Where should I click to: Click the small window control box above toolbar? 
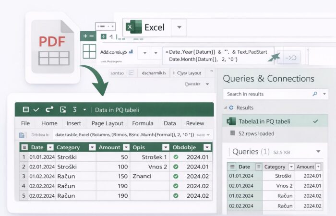click(x=106, y=26)
